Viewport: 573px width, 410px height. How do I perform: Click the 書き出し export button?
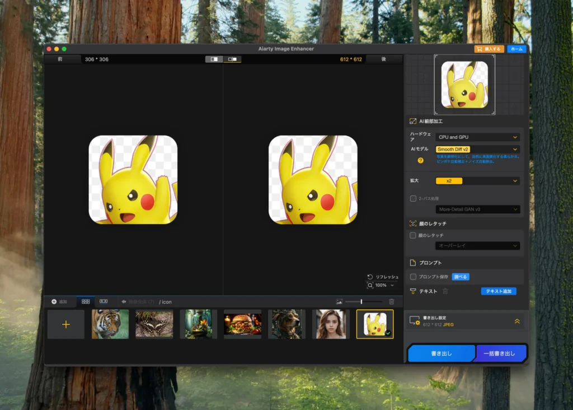pyautogui.click(x=441, y=353)
